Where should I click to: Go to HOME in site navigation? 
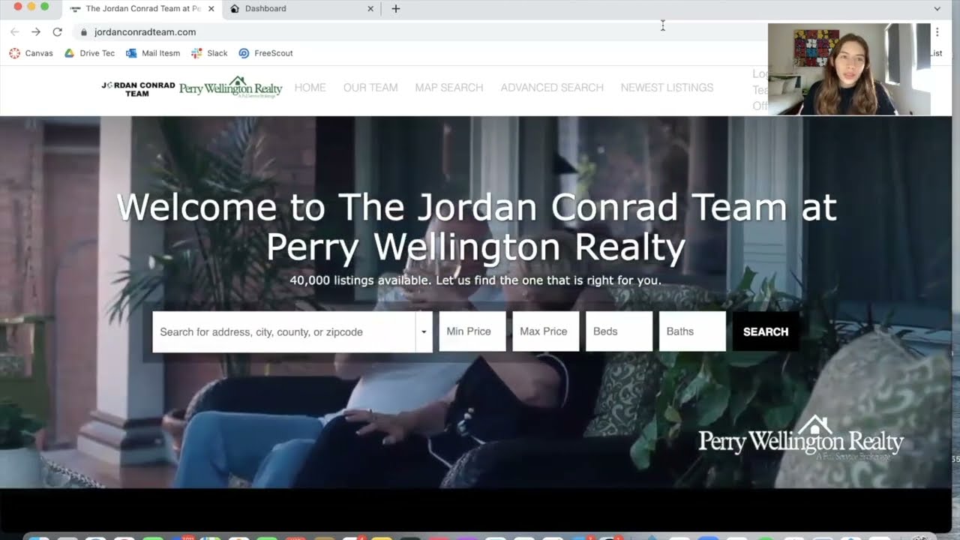coord(310,88)
